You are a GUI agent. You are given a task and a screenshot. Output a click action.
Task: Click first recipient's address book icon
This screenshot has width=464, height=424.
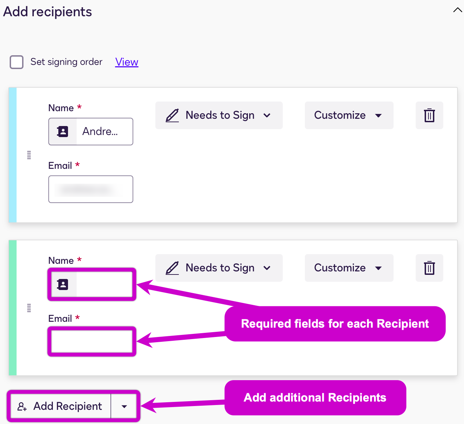tap(62, 132)
